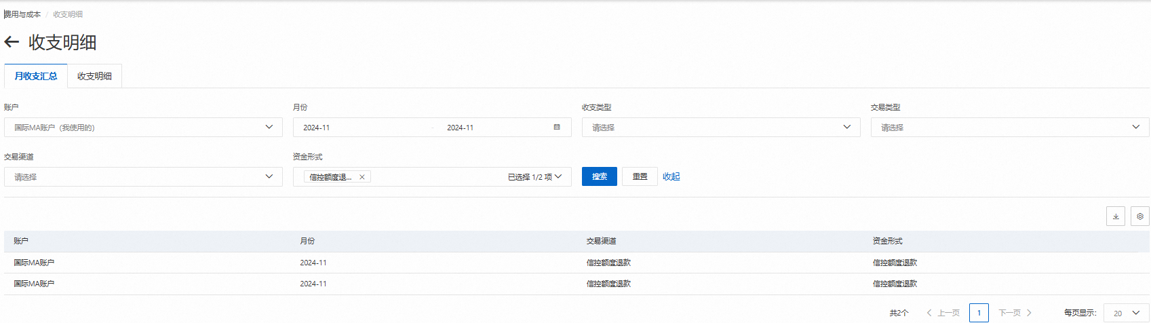
Task: Click 国际MA账户 in the second table row
Action: [x=34, y=284]
